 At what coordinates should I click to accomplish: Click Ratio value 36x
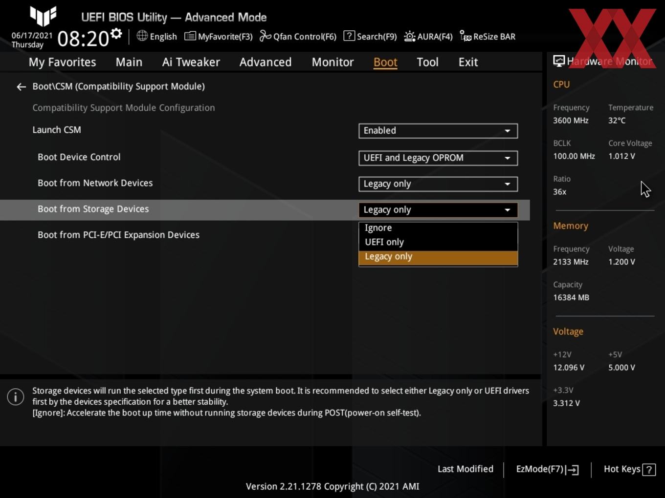click(x=560, y=192)
